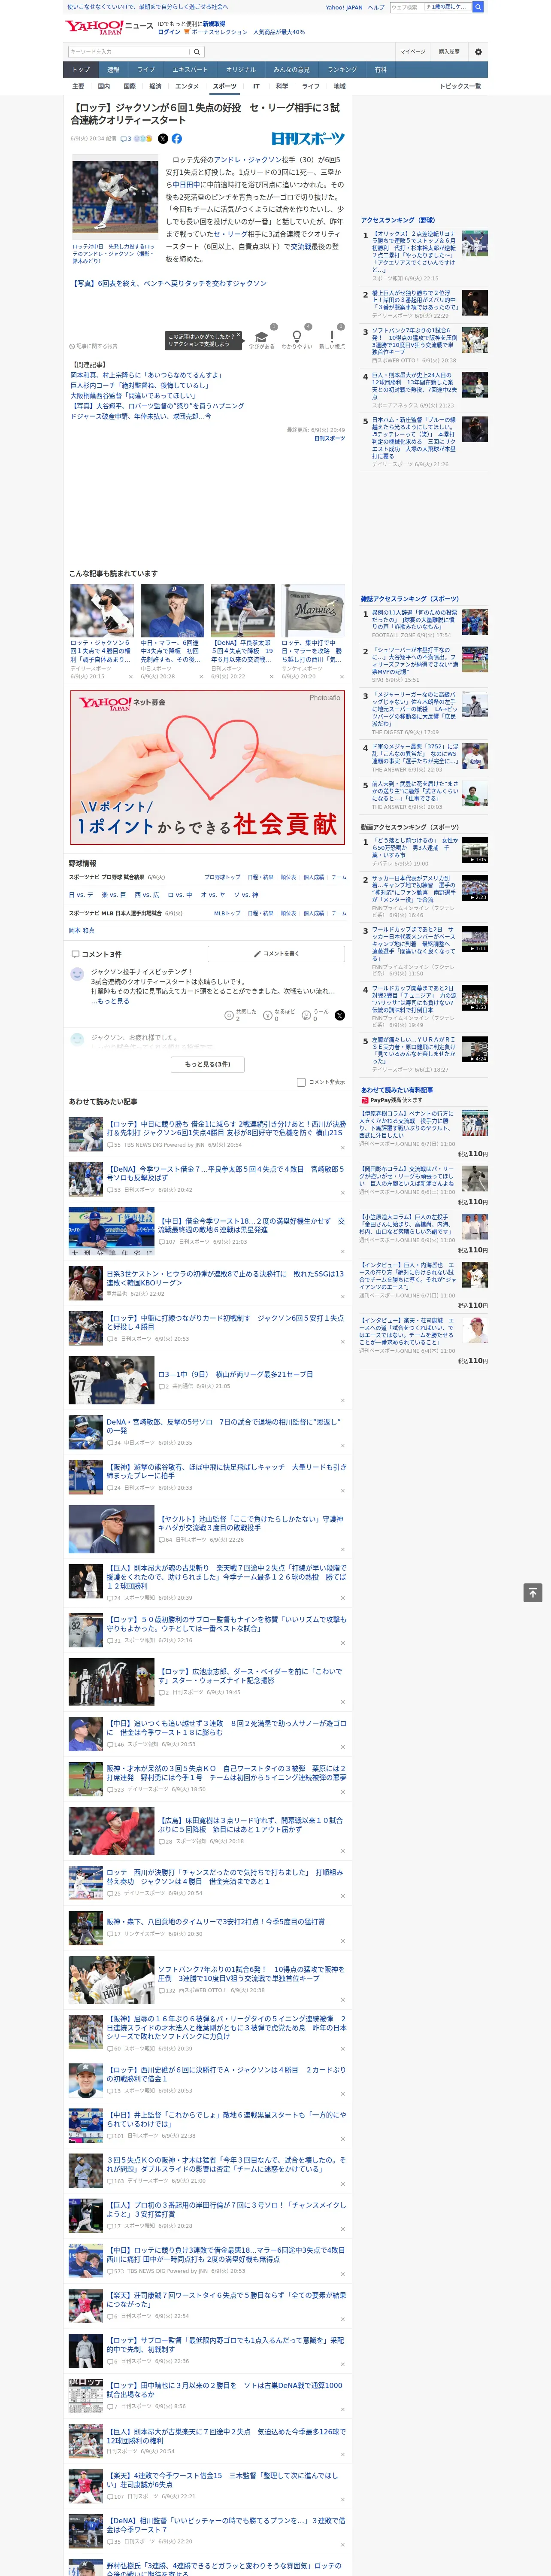Viewport: 551px width, 2576px height.
Task: Select the トップ tab
Action: point(81,70)
